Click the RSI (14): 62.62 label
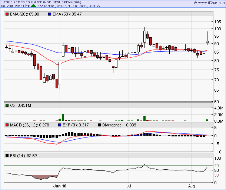Screen dimensions: 226x190 click(23, 156)
